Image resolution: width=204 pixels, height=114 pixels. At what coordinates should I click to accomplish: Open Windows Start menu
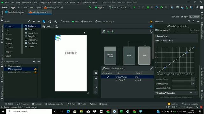[3, 111]
